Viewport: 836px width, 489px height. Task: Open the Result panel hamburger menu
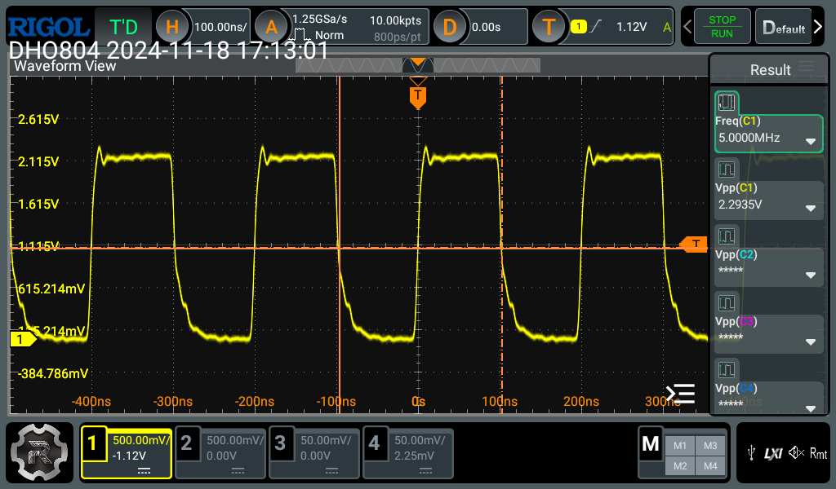coord(806,68)
